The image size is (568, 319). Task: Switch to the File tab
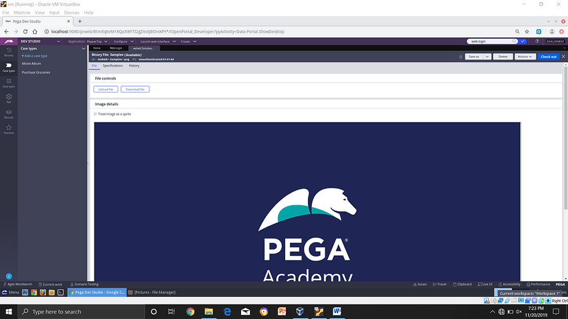click(x=94, y=66)
